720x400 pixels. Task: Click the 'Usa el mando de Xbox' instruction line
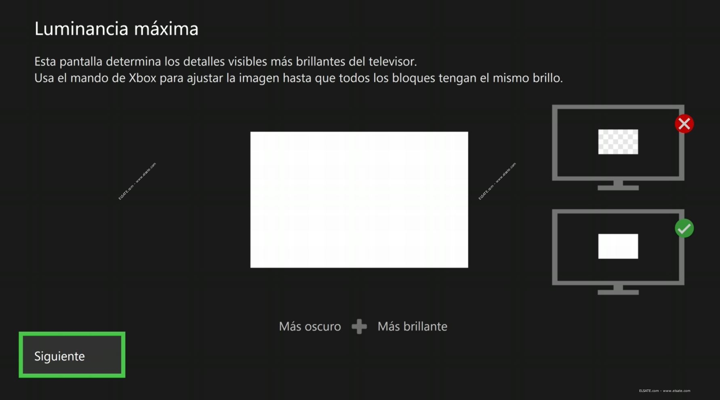point(299,78)
